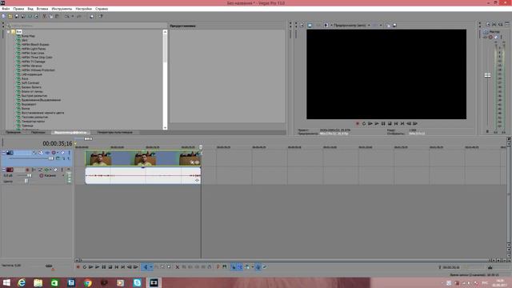The image size is (512, 288).
Task: Click effects list scroll-down arrow
Action: coord(165,128)
